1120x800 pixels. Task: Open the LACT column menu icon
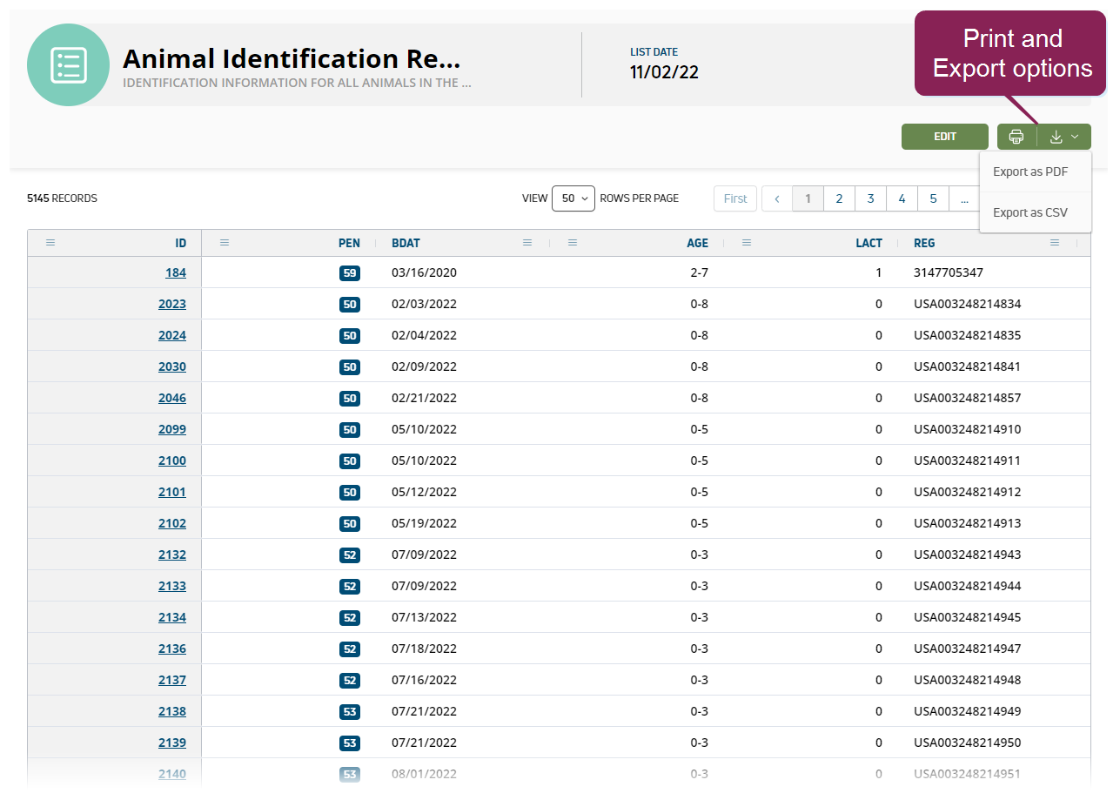pos(747,243)
